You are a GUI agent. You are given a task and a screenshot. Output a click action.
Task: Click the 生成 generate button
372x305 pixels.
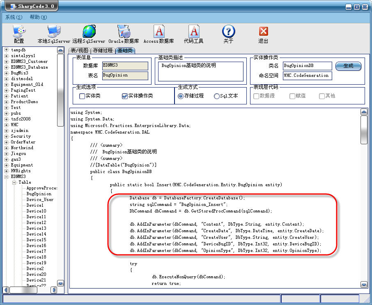coord(348,66)
